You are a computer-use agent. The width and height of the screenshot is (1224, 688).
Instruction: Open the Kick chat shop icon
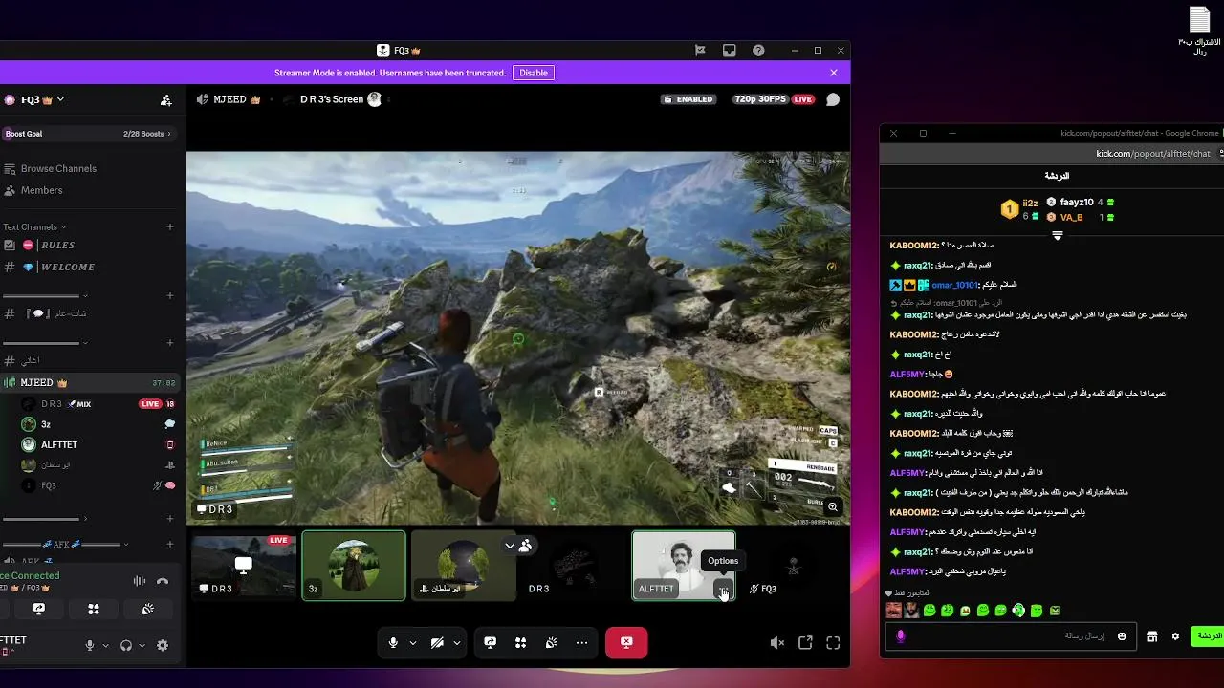pyautogui.click(x=1152, y=636)
